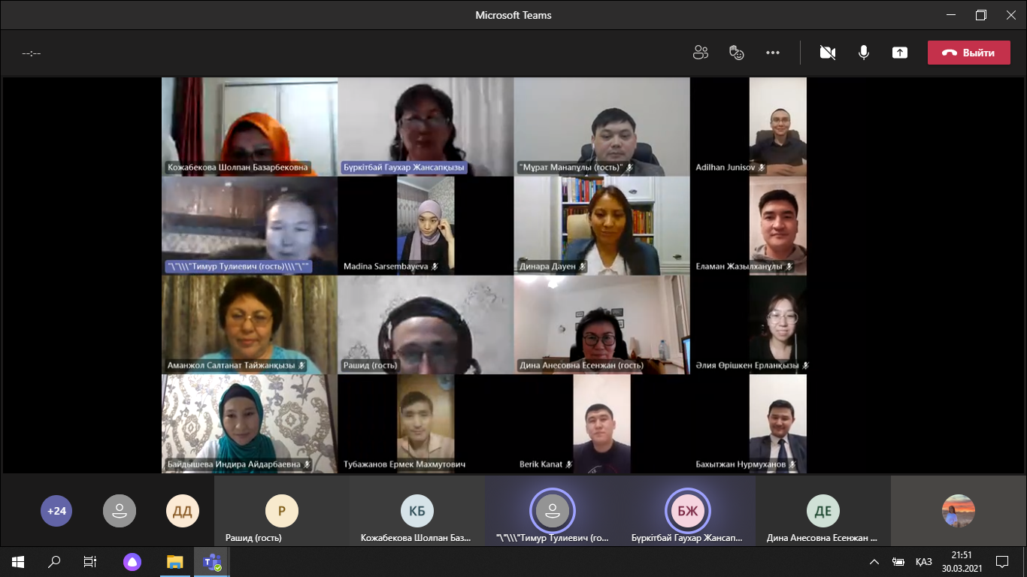Select Madina Sarsembayeva video tile
The image size is (1027, 577).
coord(426,225)
